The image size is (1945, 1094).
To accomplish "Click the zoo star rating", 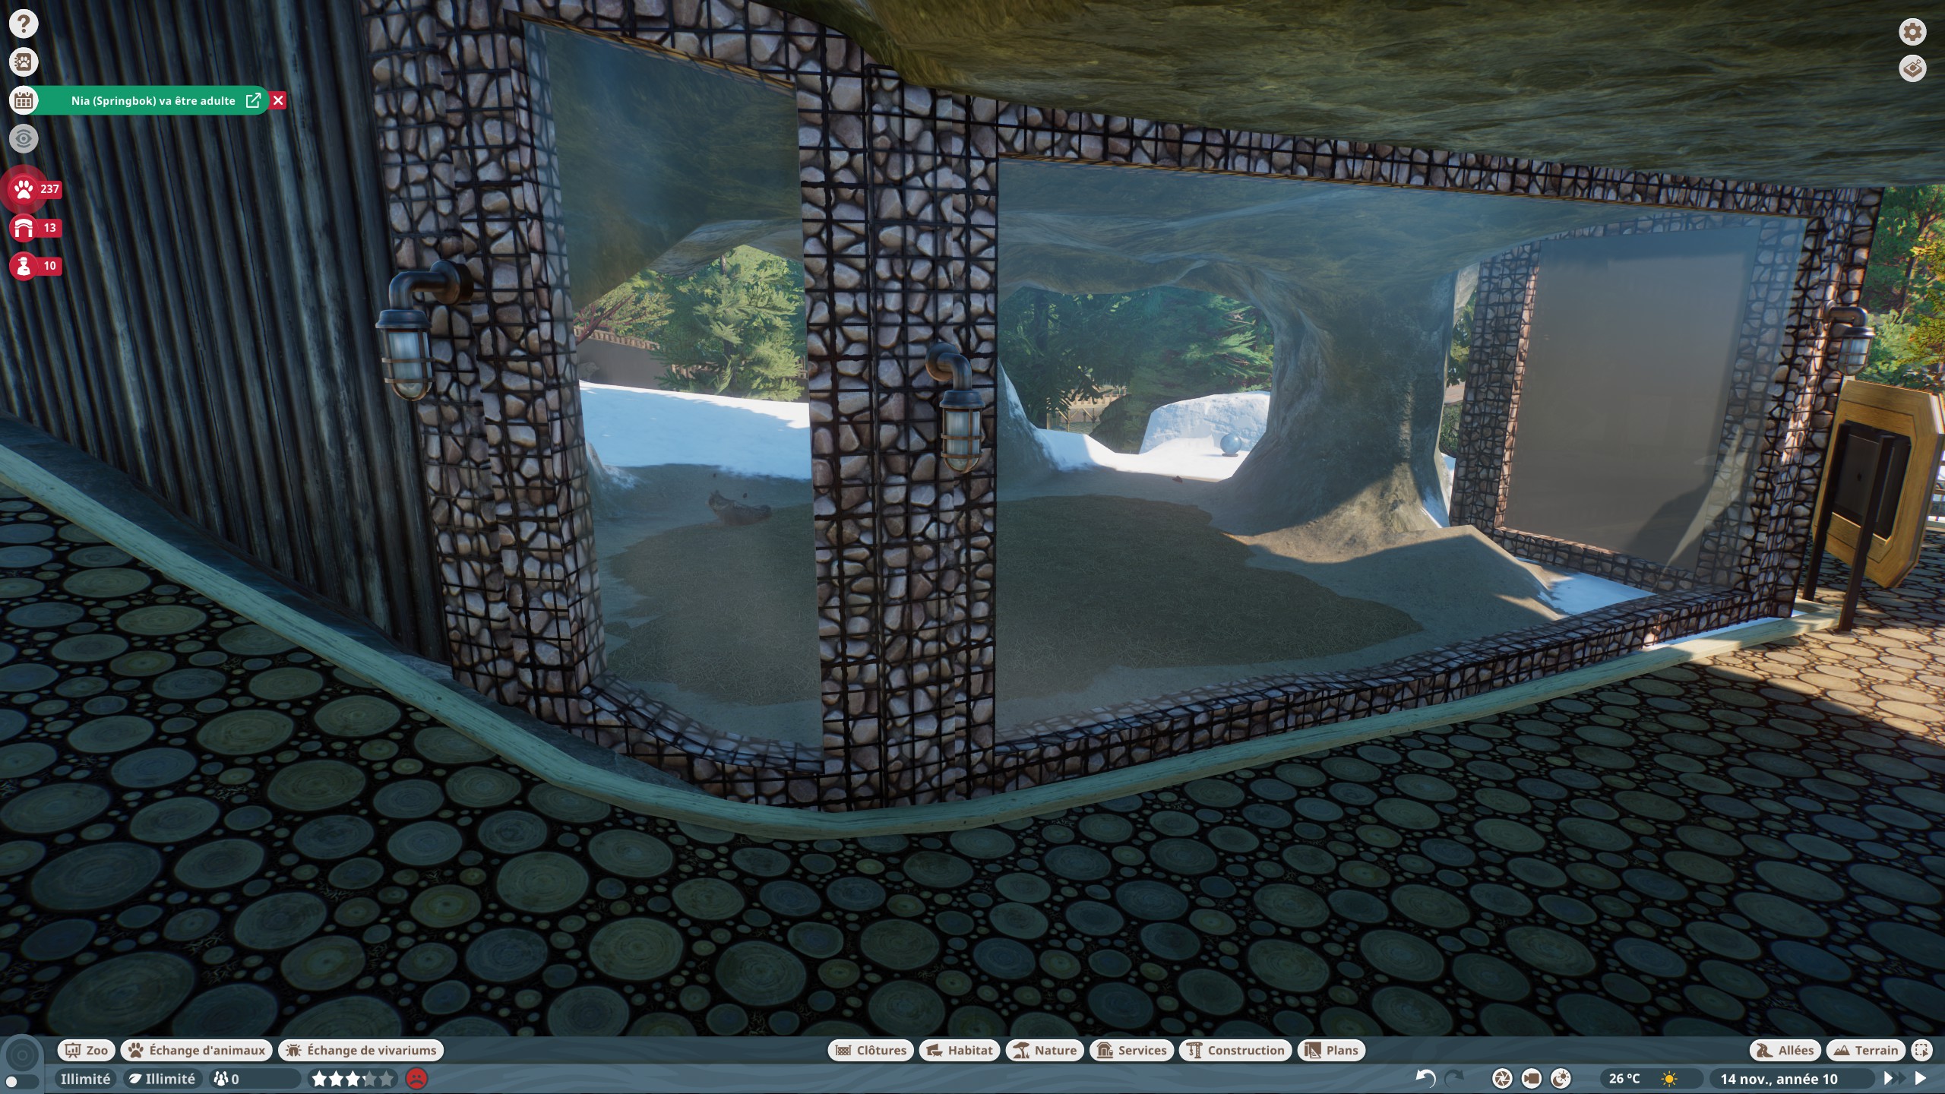I will (x=353, y=1079).
